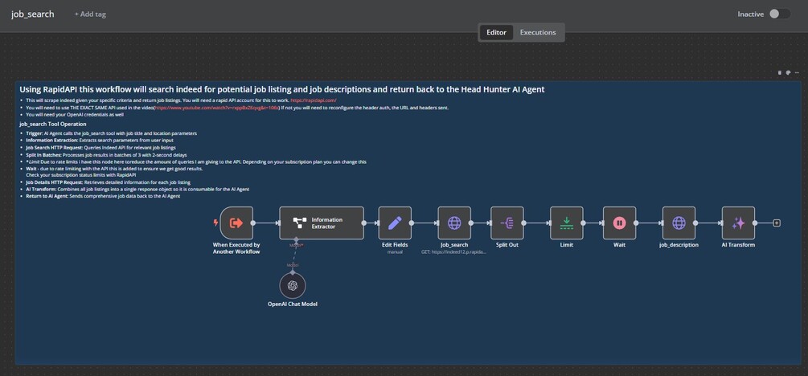Switch to the Editor tab
This screenshot has height=376, width=808.
(496, 32)
